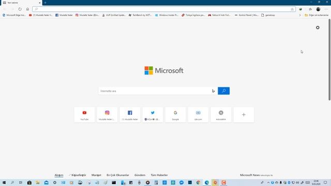Open the Mail app from the taskbar
This screenshot has height=186, width=331.
46,182
